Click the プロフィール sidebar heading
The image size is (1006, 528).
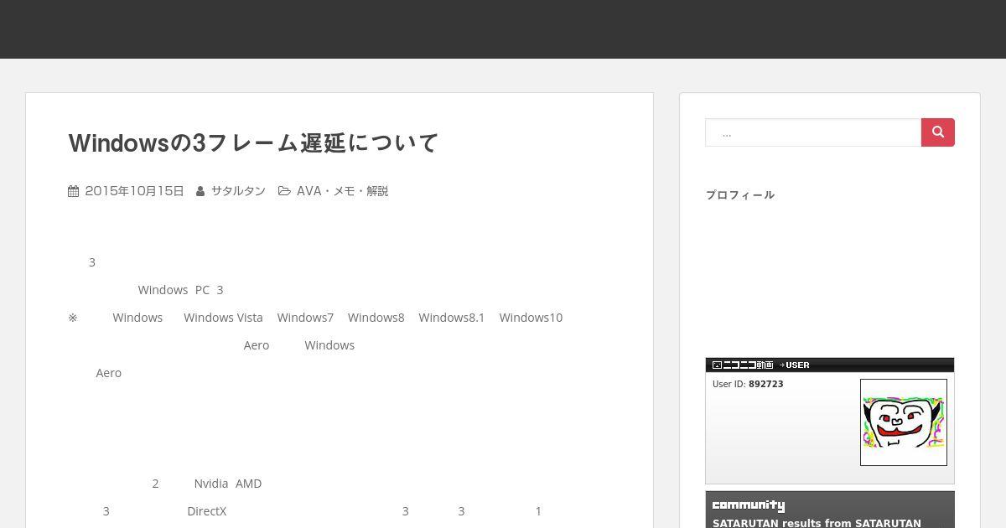(739, 195)
